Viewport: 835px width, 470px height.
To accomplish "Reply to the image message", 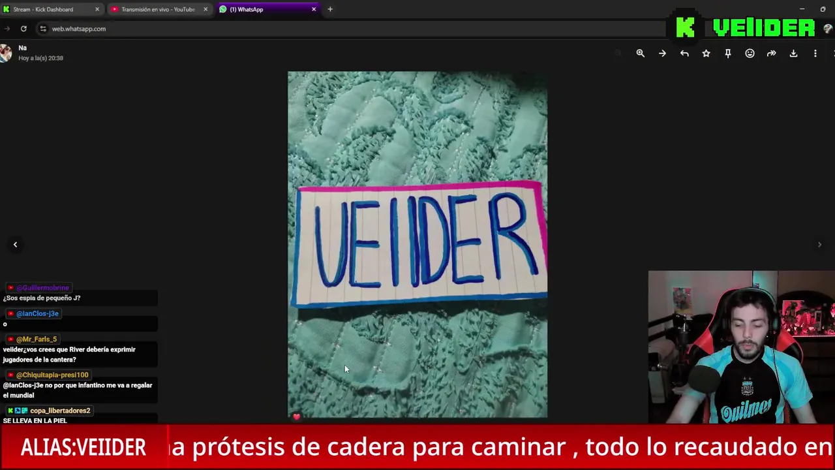I will point(684,54).
